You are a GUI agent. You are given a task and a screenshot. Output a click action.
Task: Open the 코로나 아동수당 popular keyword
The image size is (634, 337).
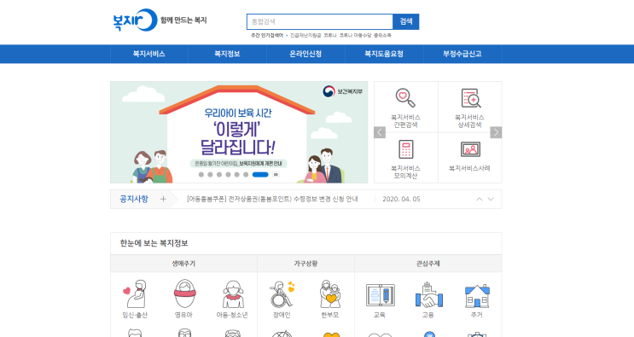click(355, 36)
